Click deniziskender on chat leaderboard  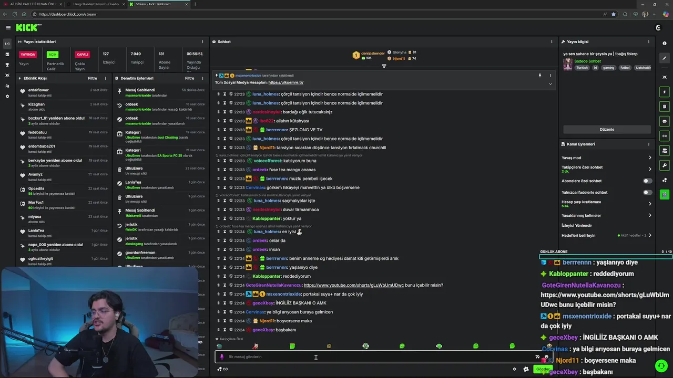click(x=373, y=53)
